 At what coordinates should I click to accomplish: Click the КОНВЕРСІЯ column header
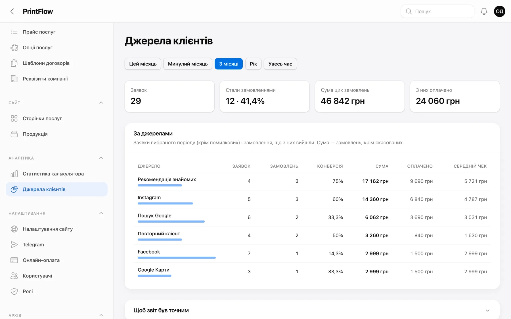coord(330,166)
